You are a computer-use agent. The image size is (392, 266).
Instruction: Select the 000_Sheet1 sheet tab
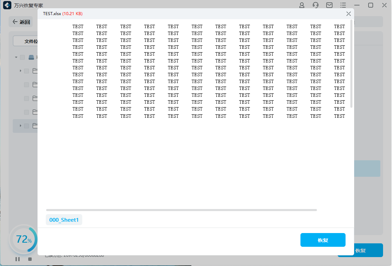pyautogui.click(x=64, y=220)
